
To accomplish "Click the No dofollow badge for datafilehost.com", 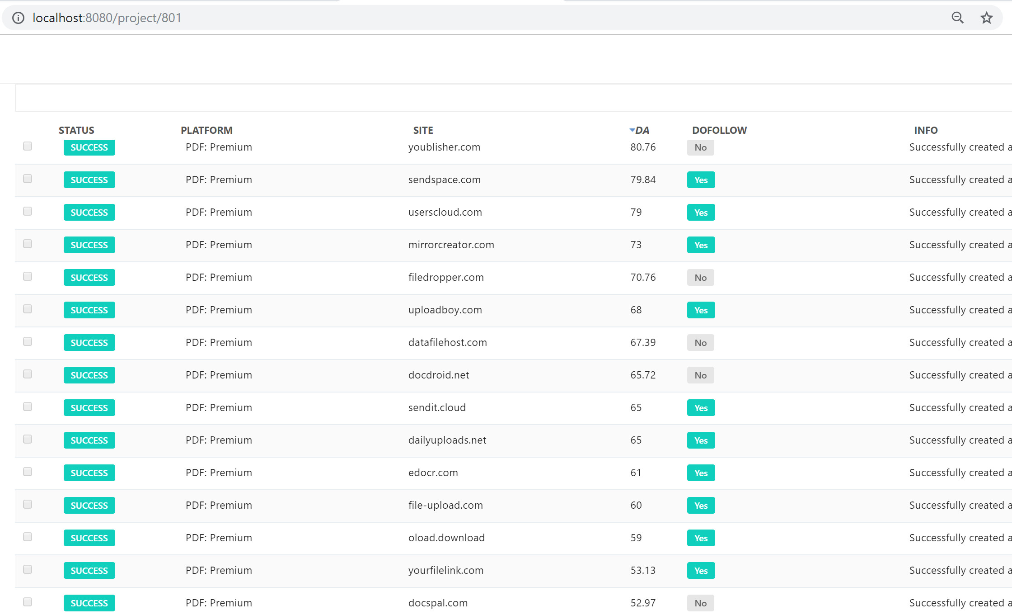I will click(701, 343).
